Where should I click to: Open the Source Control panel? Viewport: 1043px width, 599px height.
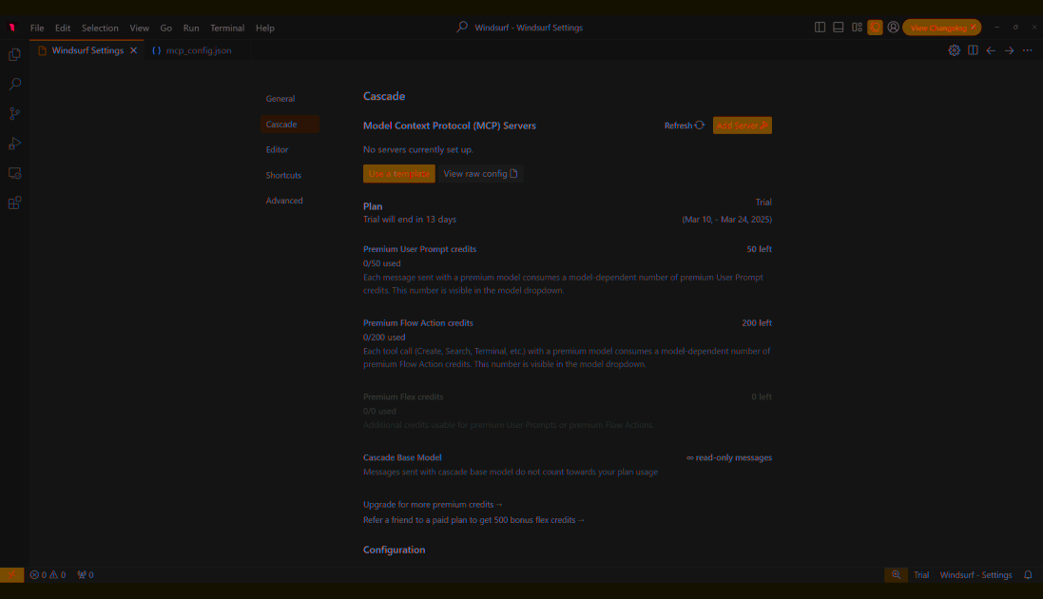(x=13, y=113)
